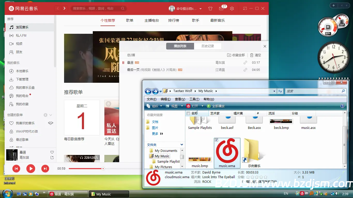Open the 我喜欢的音乐 playlist
This screenshot has width=353, height=198.
coord(25,123)
